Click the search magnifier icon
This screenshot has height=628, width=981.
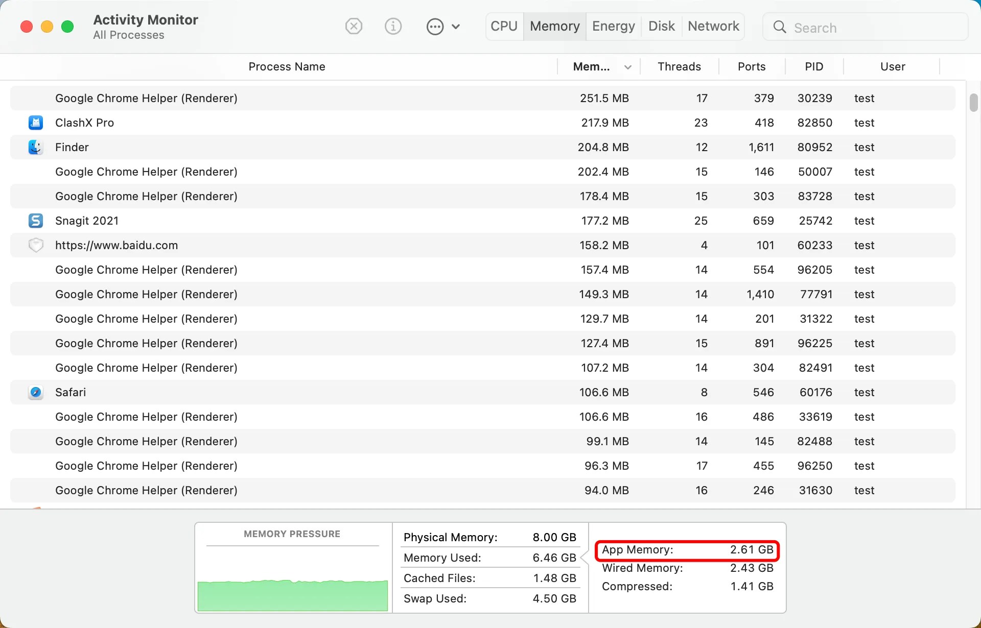[x=780, y=27]
